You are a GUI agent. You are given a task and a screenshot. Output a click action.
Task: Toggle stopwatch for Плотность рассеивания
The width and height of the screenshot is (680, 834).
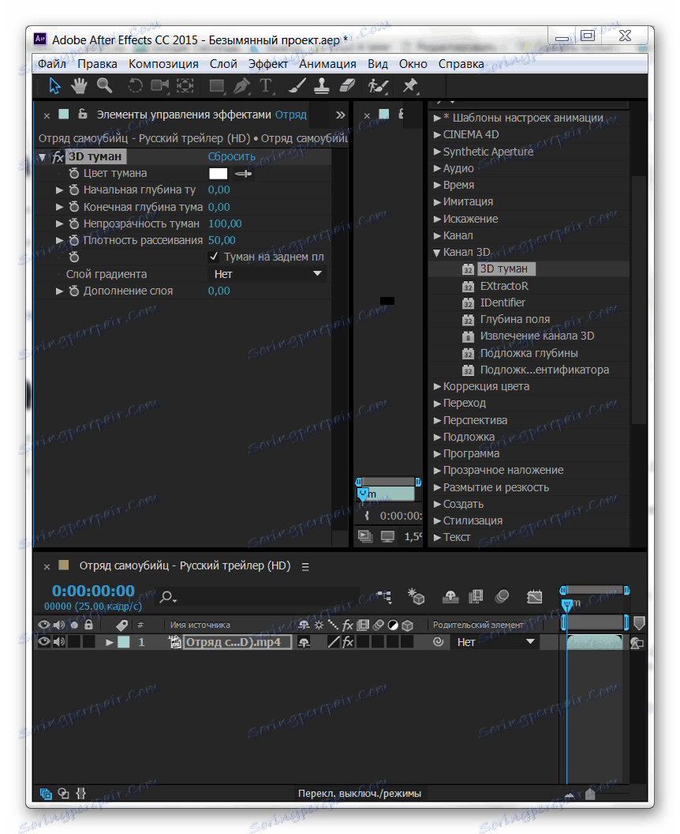[73, 240]
